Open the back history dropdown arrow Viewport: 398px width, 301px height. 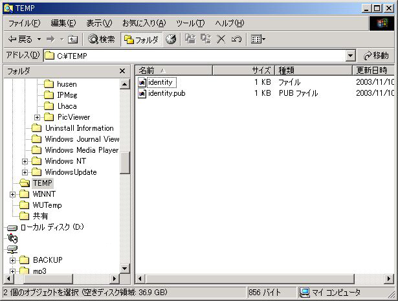pyautogui.click(x=39, y=39)
